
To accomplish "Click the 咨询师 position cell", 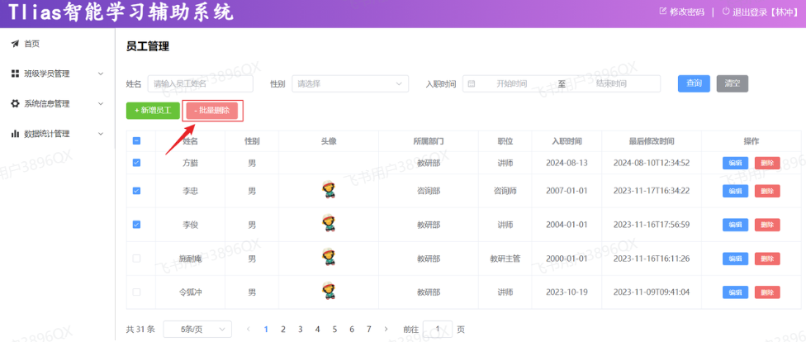I will pyautogui.click(x=505, y=191).
